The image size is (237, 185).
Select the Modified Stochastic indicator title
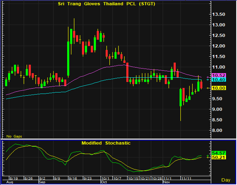106,143
